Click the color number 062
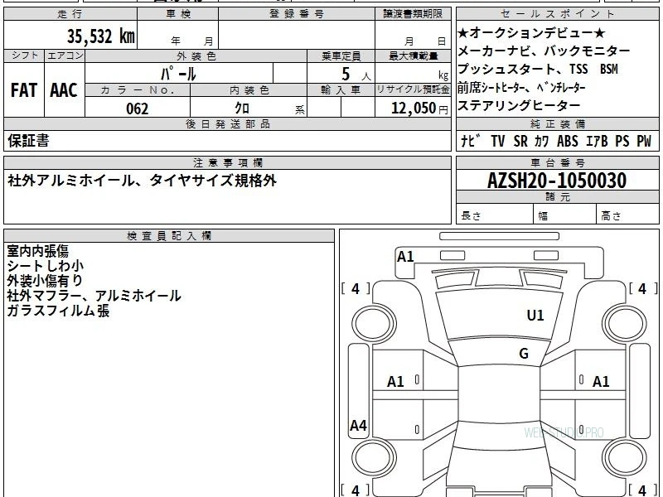Screen dimensions: 663x497 click(x=138, y=109)
